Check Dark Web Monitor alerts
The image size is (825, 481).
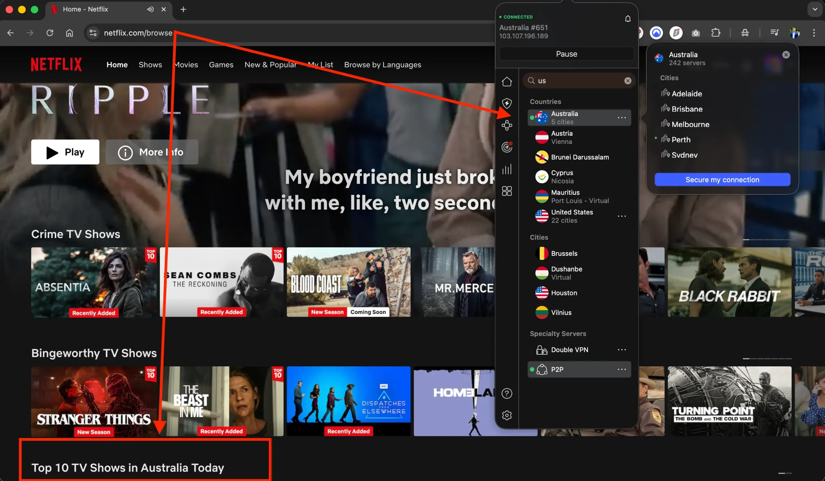507,147
